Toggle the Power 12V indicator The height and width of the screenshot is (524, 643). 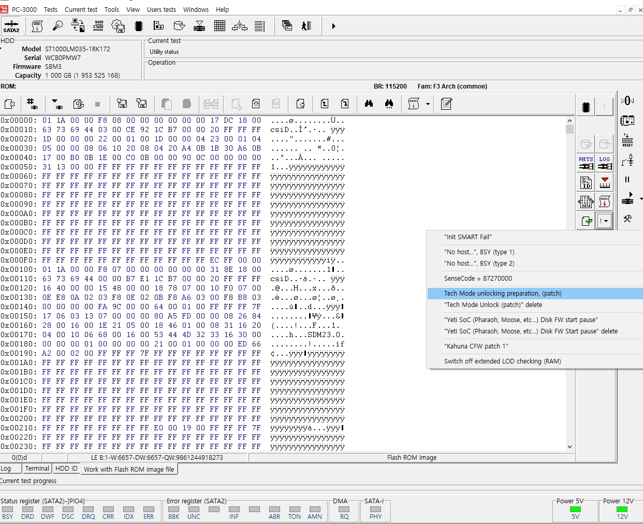point(622,509)
